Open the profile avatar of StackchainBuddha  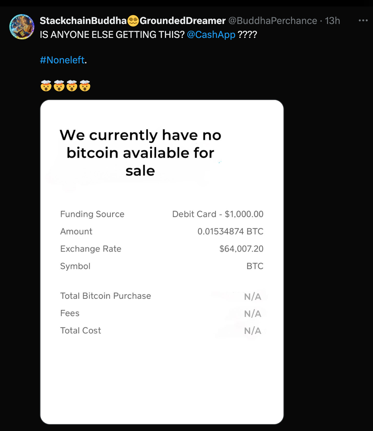click(x=22, y=27)
